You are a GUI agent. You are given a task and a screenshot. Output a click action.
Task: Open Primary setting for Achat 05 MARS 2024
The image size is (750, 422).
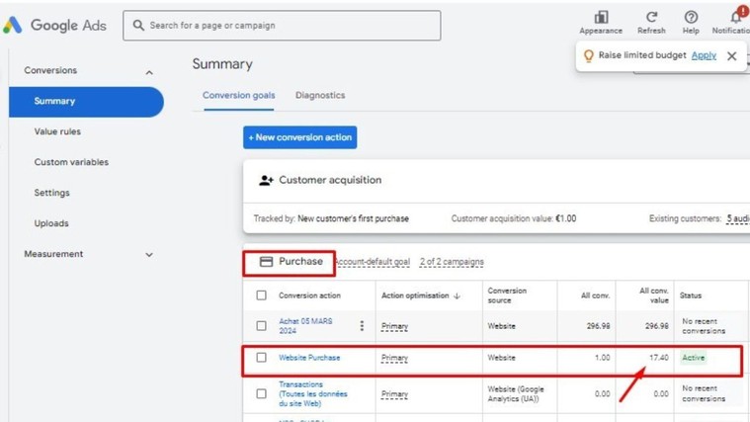[x=394, y=326]
